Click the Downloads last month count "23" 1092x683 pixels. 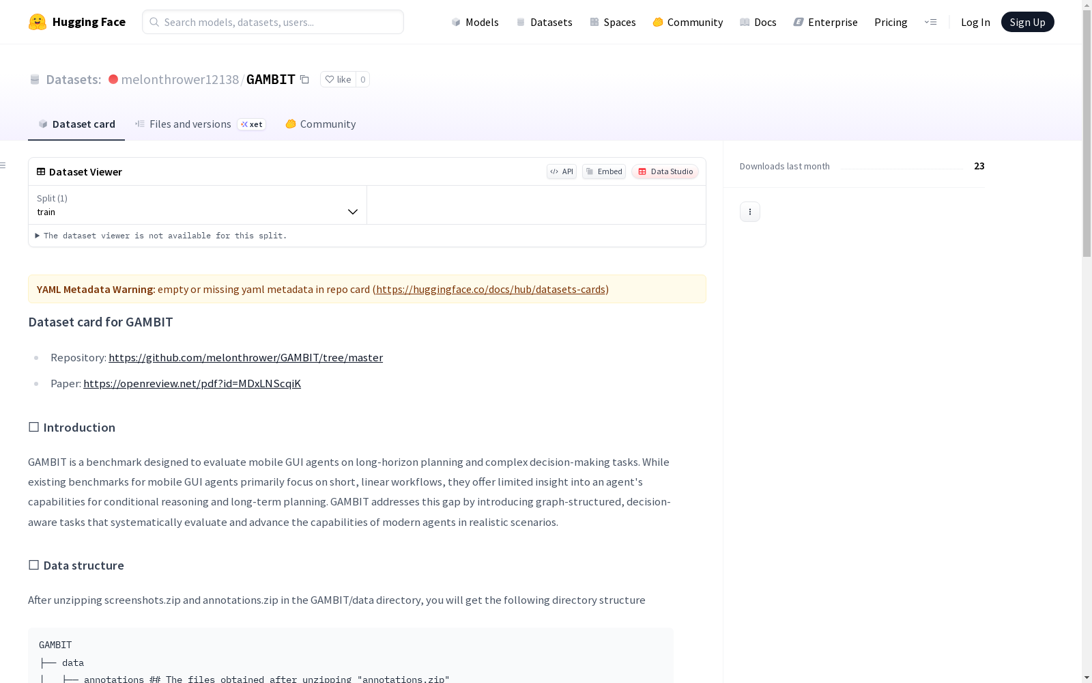pos(979,166)
